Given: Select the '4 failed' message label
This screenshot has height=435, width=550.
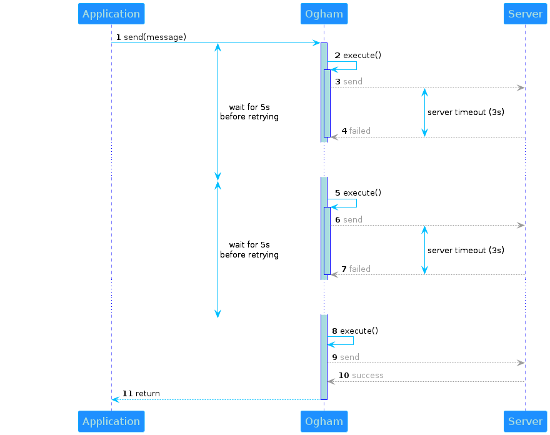Looking at the screenshot, I should [356, 131].
